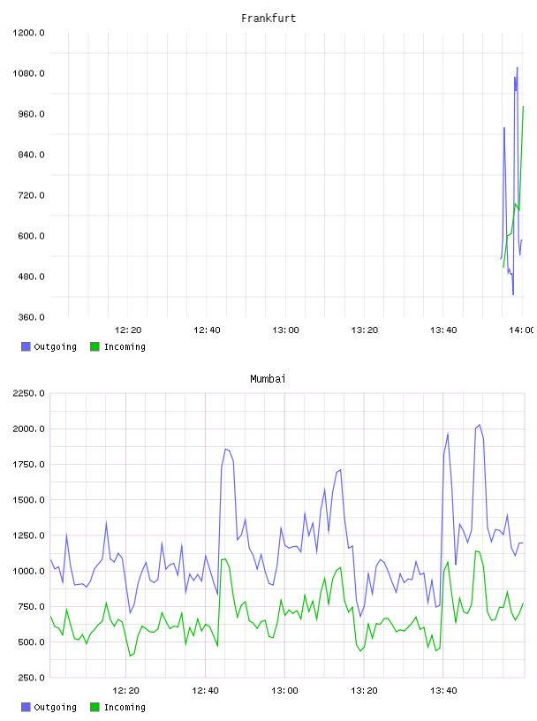The image size is (537, 721).
Task: Click the green Incoming line end on Frankfurt chart
Action: pyautogui.click(x=523, y=107)
